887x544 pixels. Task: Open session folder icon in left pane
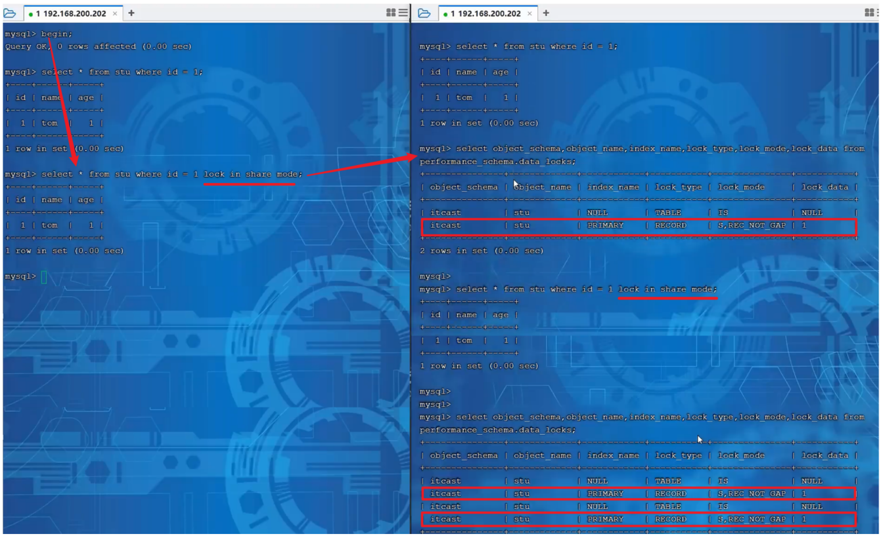tap(10, 13)
